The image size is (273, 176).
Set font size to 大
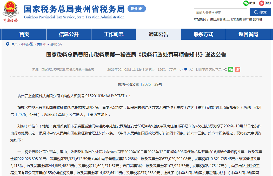coord(190,69)
